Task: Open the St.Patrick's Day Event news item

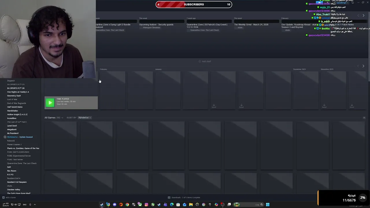Action: coord(207,26)
